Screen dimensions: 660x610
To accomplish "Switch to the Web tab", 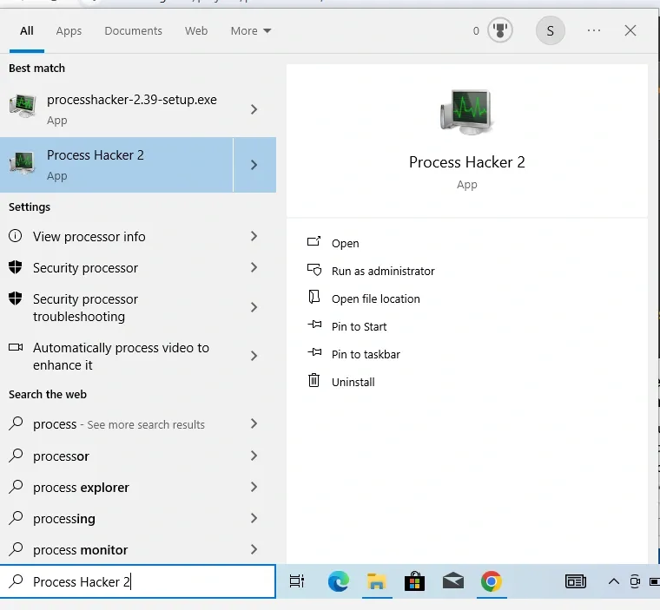I will (x=196, y=30).
